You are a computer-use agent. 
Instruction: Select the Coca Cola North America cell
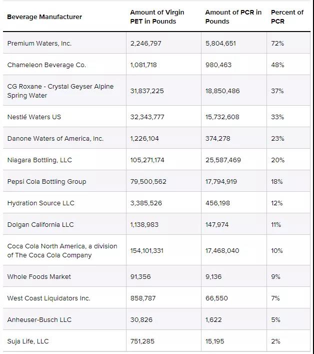(62, 251)
